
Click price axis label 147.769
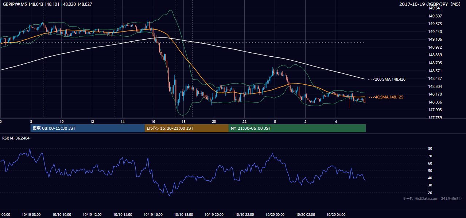(435, 118)
